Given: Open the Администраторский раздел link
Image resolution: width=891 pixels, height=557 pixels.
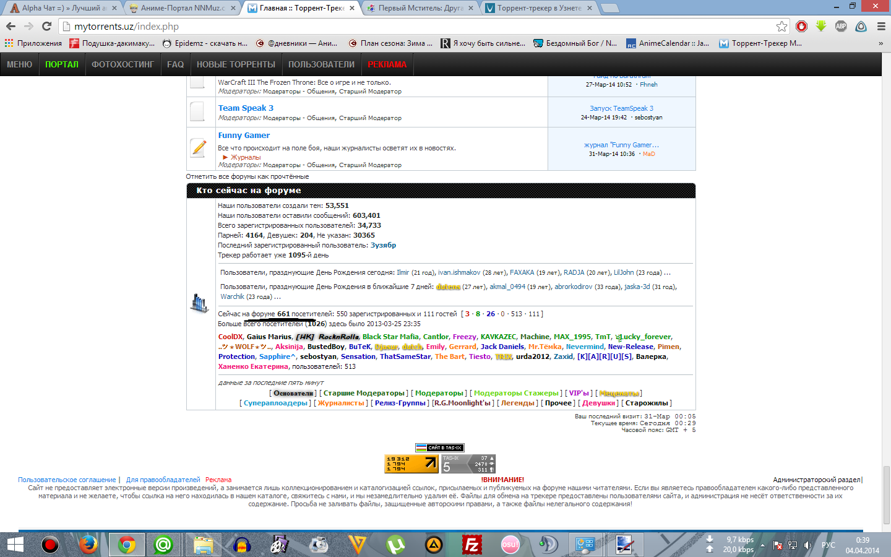Looking at the screenshot, I should pos(817,480).
